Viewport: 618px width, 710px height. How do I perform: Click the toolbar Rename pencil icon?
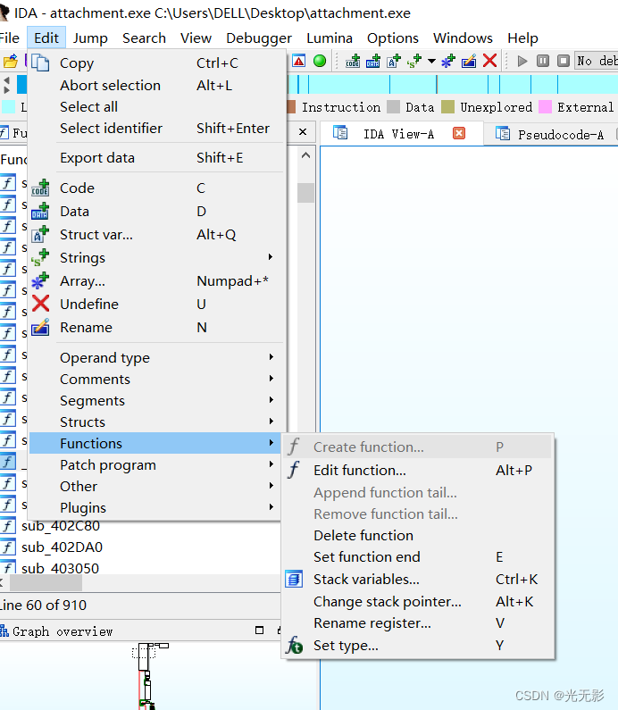469,61
